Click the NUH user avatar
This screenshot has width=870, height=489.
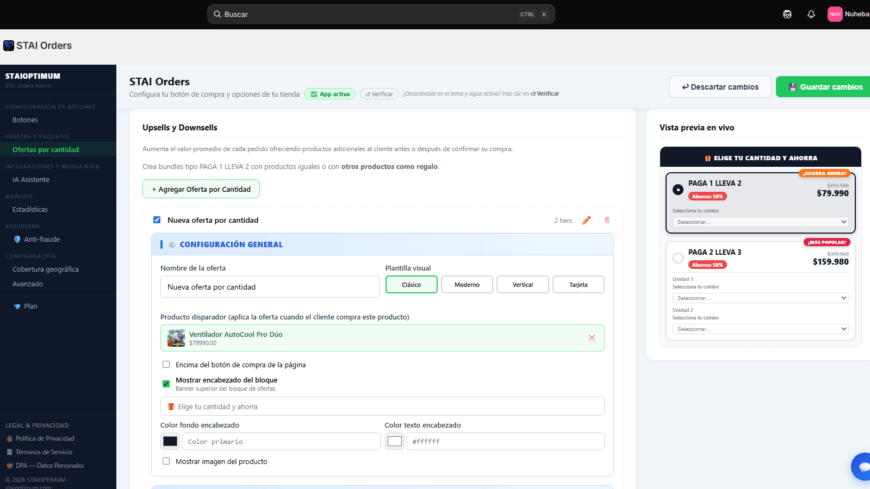[835, 14]
